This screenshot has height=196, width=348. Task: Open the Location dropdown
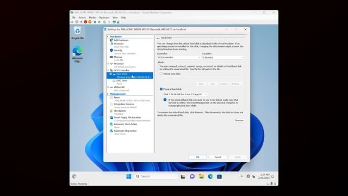click(x=223, y=58)
